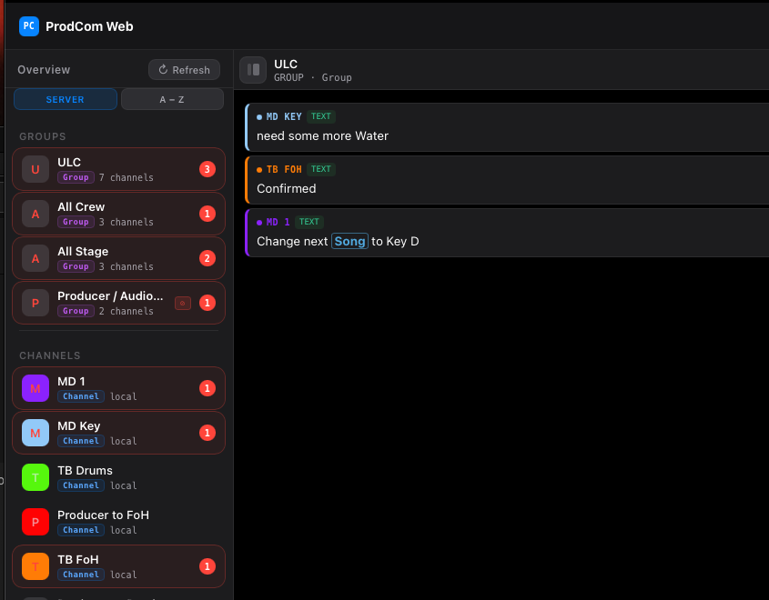Viewport: 769px width, 600px height.
Task: Click the 'GROUP · Group' subtitle in header
Action: (x=312, y=77)
